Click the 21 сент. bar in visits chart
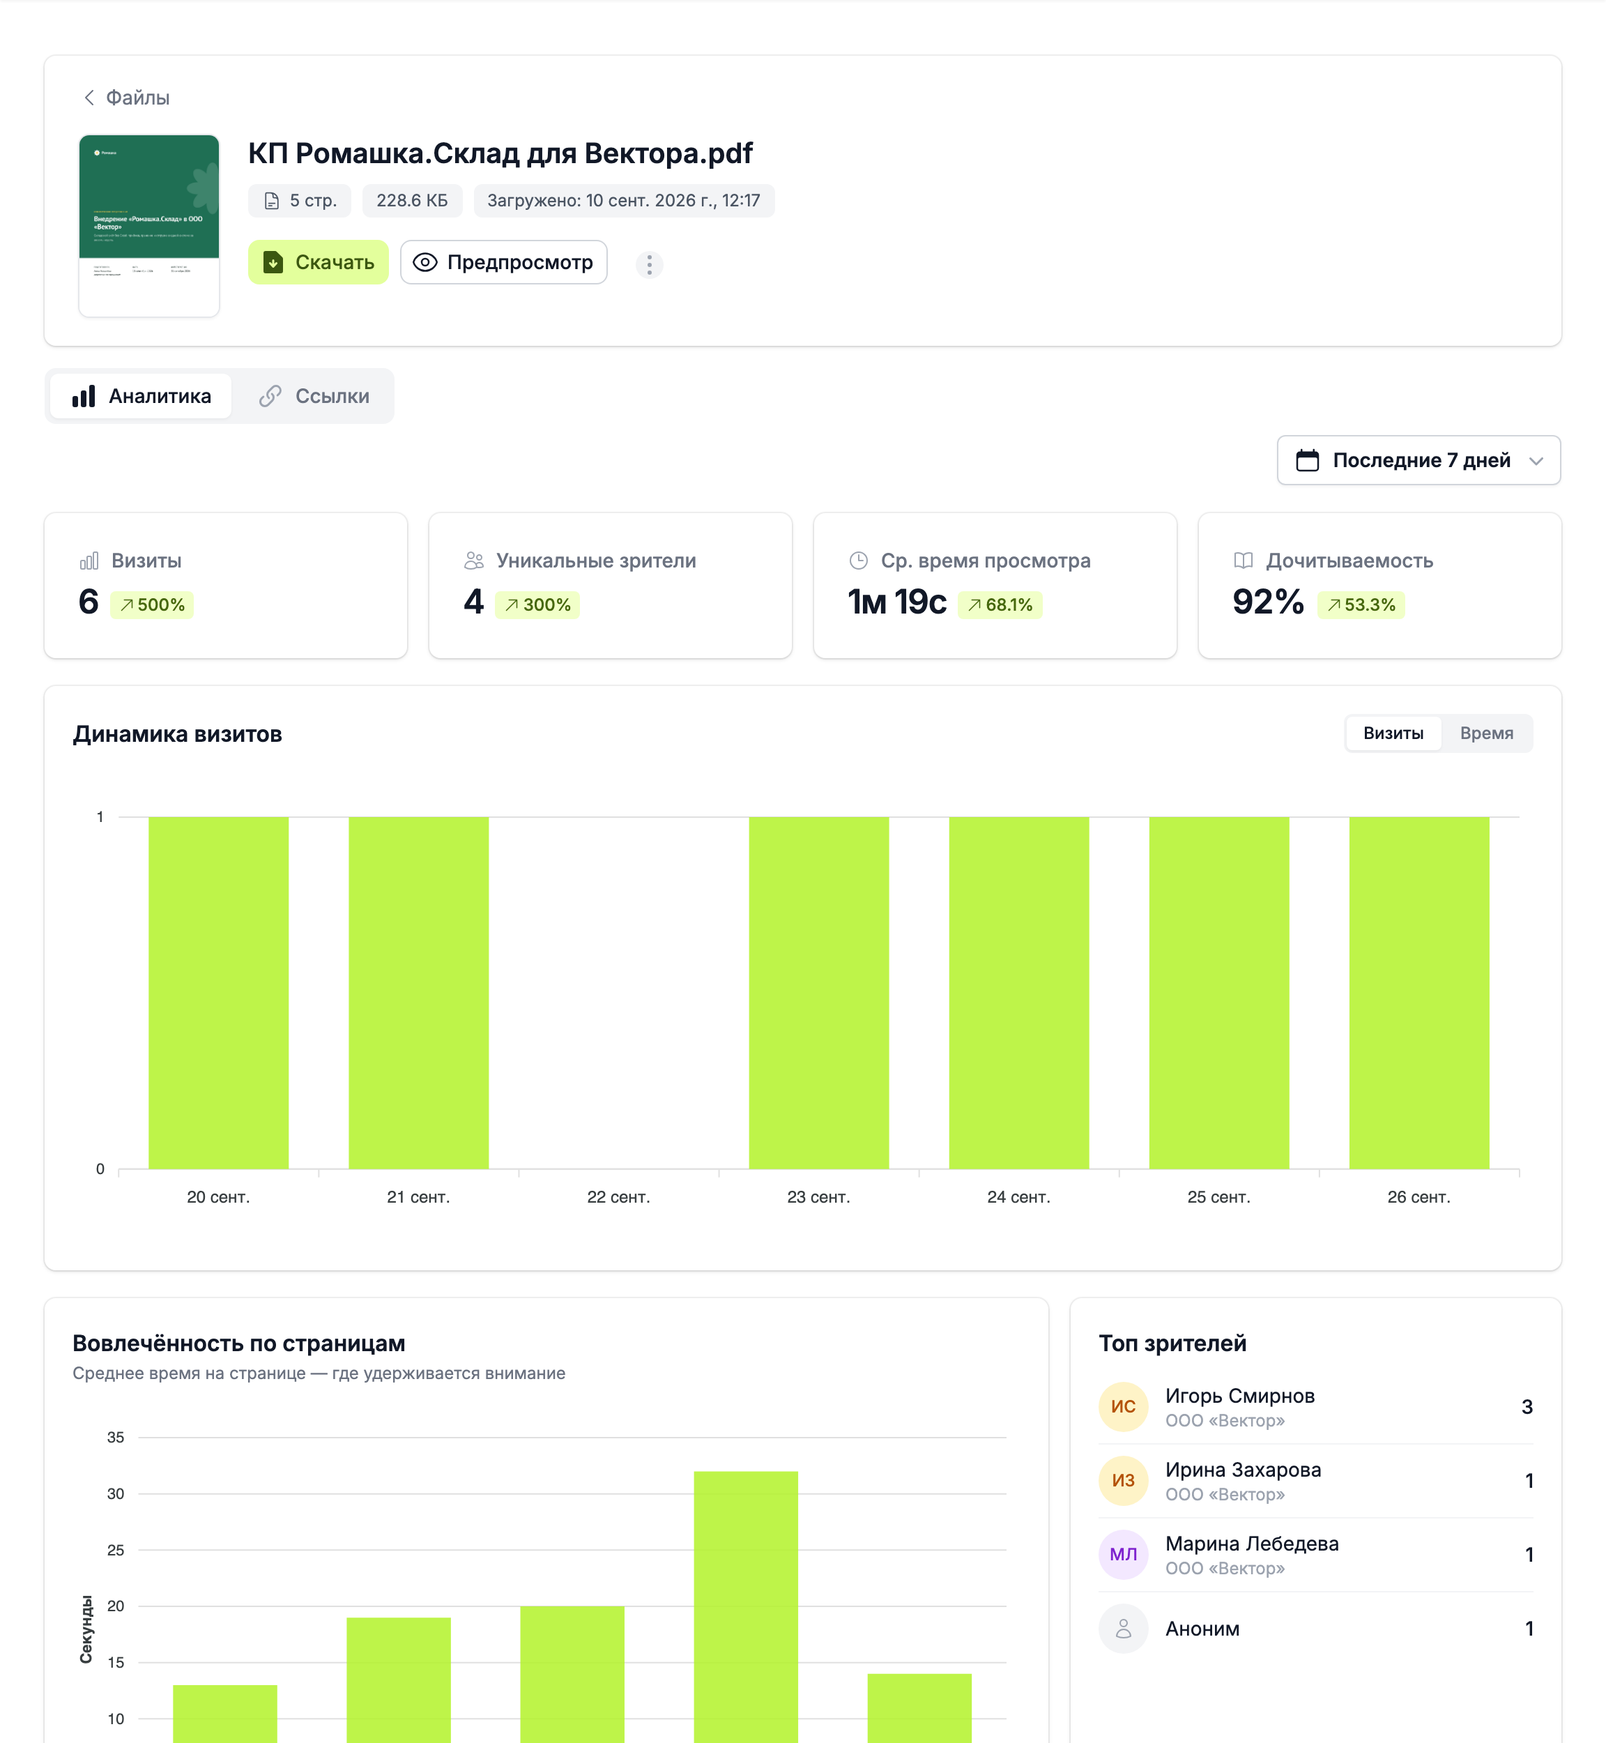Image resolution: width=1606 pixels, height=1743 pixels. (418, 993)
